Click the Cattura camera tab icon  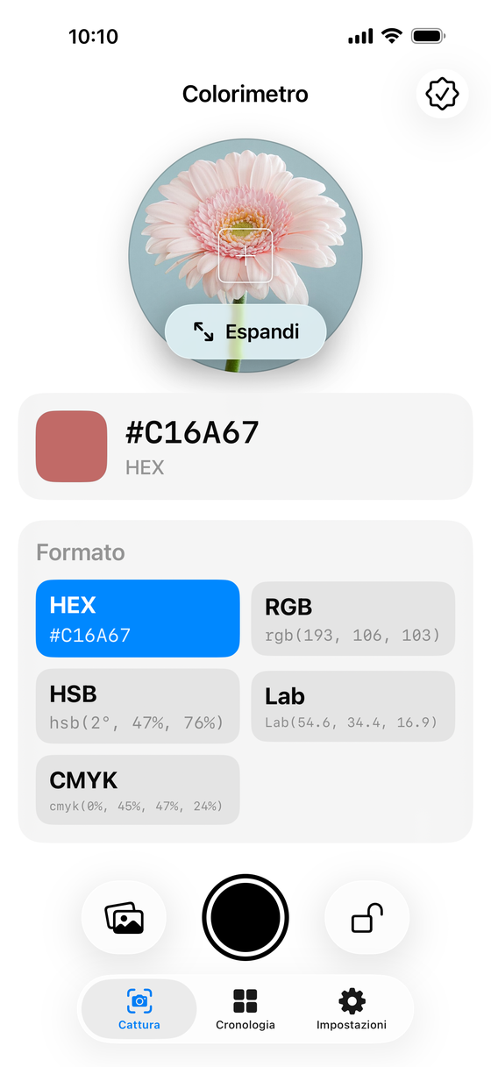point(139,1000)
